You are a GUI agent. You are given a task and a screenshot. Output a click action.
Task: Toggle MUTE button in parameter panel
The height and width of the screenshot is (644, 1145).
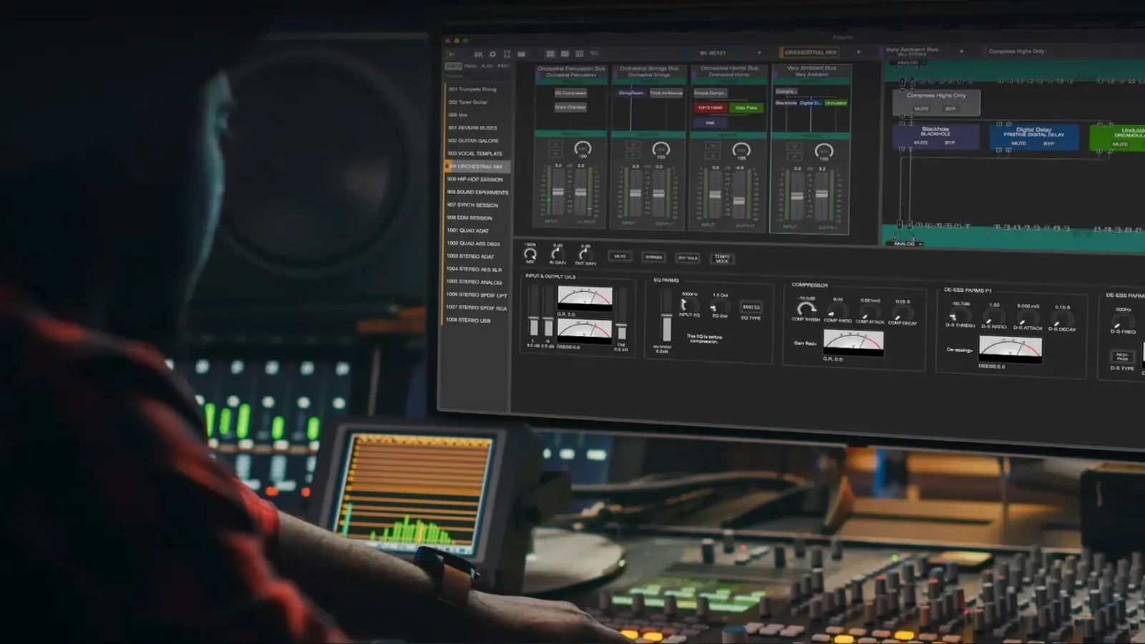click(x=620, y=256)
